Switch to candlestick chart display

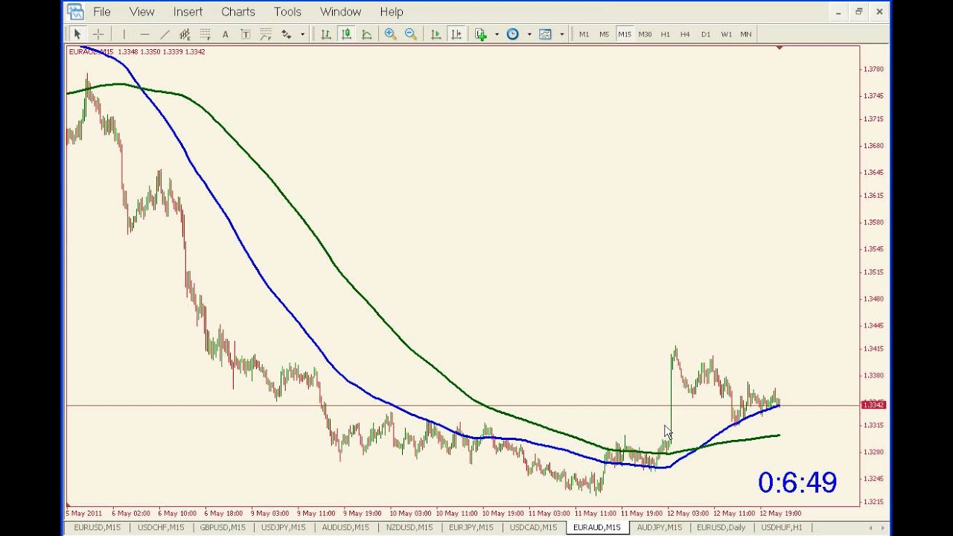point(346,34)
